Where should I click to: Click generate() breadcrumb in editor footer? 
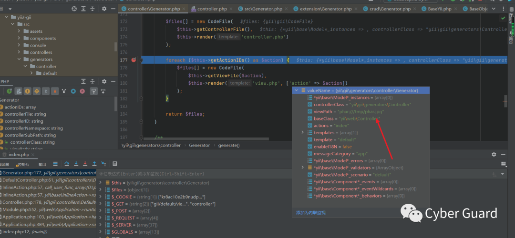pyautogui.click(x=229, y=145)
